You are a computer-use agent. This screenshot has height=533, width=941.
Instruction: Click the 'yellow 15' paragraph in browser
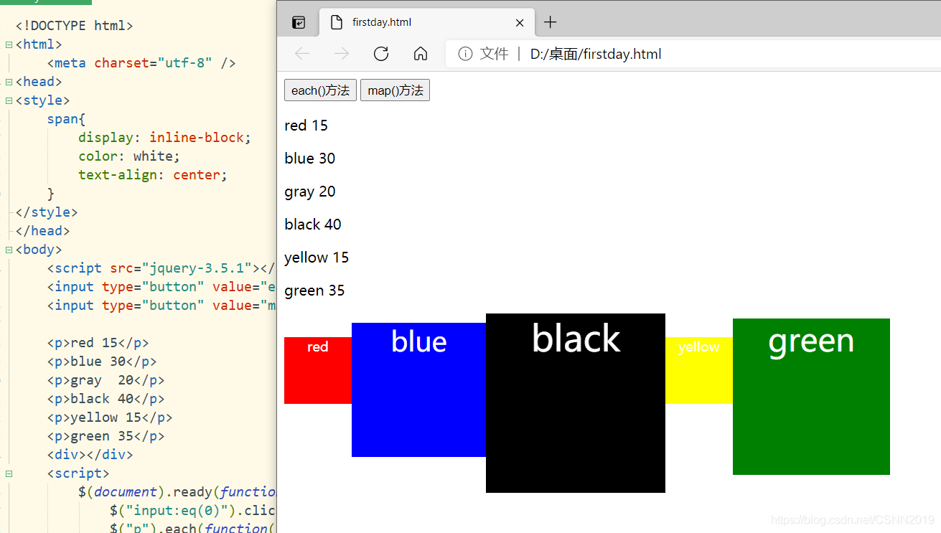coord(317,258)
